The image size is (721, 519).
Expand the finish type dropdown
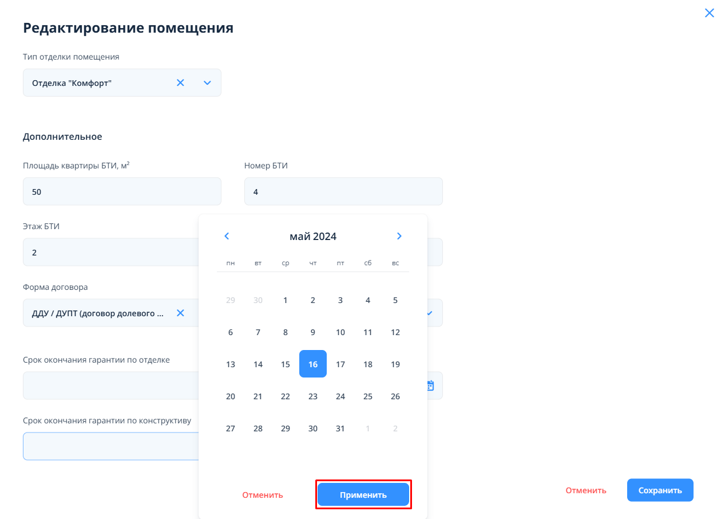207,83
